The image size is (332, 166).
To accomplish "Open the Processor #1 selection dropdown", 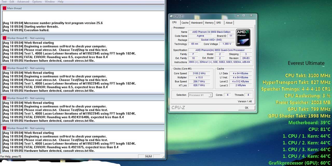I will click(200, 95).
